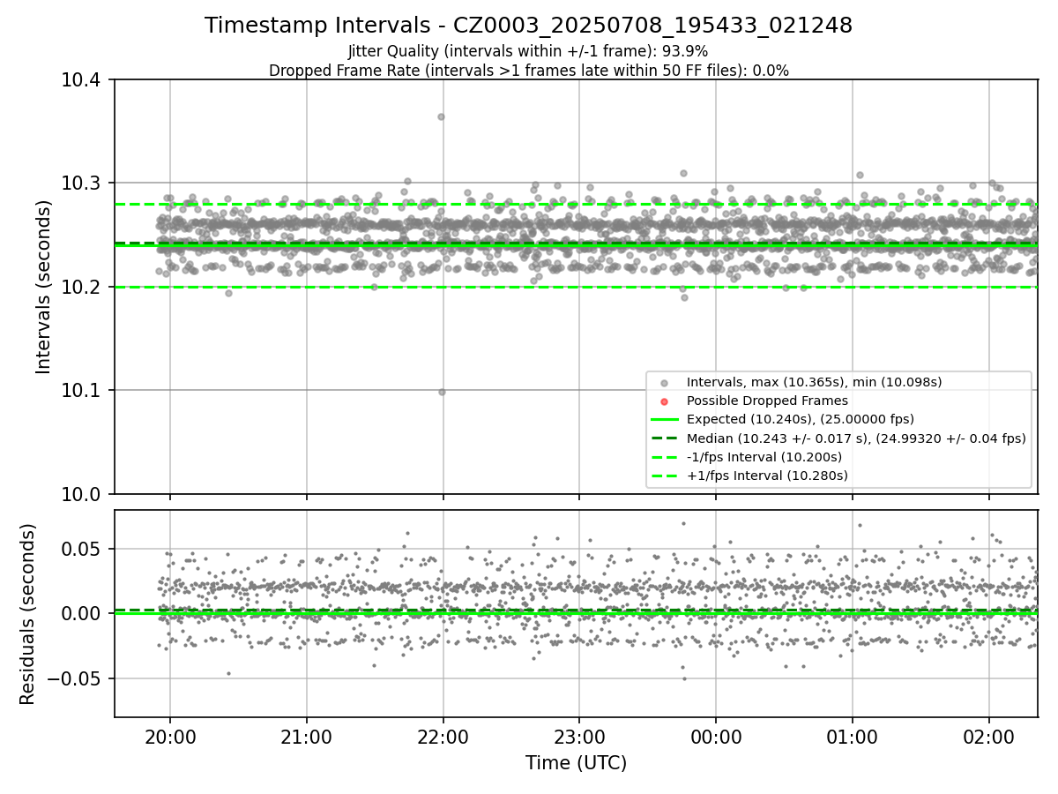Click the Dropped Frame Rate 0.0% subtitle
This screenshot has width=1058, height=794.
[x=528, y=71]
